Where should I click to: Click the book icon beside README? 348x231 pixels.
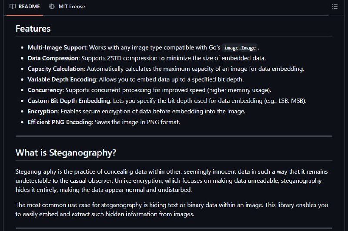coord(13,7)
